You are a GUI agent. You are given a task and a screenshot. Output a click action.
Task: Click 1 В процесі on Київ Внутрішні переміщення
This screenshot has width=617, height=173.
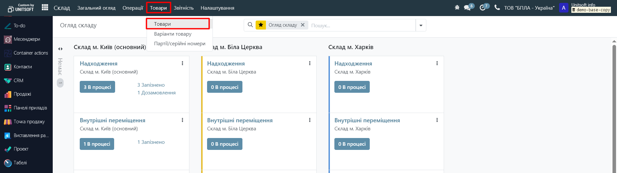tap(97, 144)
